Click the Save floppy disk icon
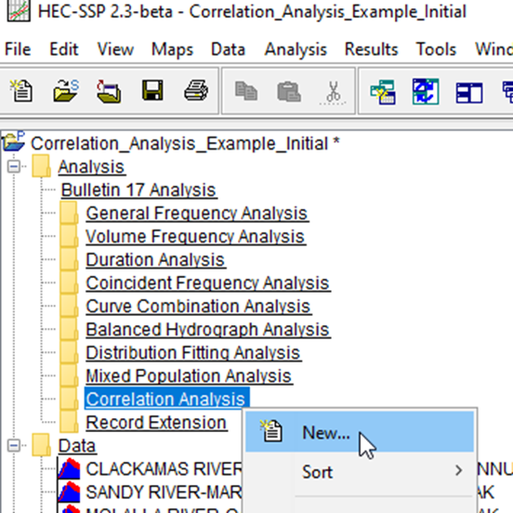Screen dimensions: 513x513 pos(152,90)
